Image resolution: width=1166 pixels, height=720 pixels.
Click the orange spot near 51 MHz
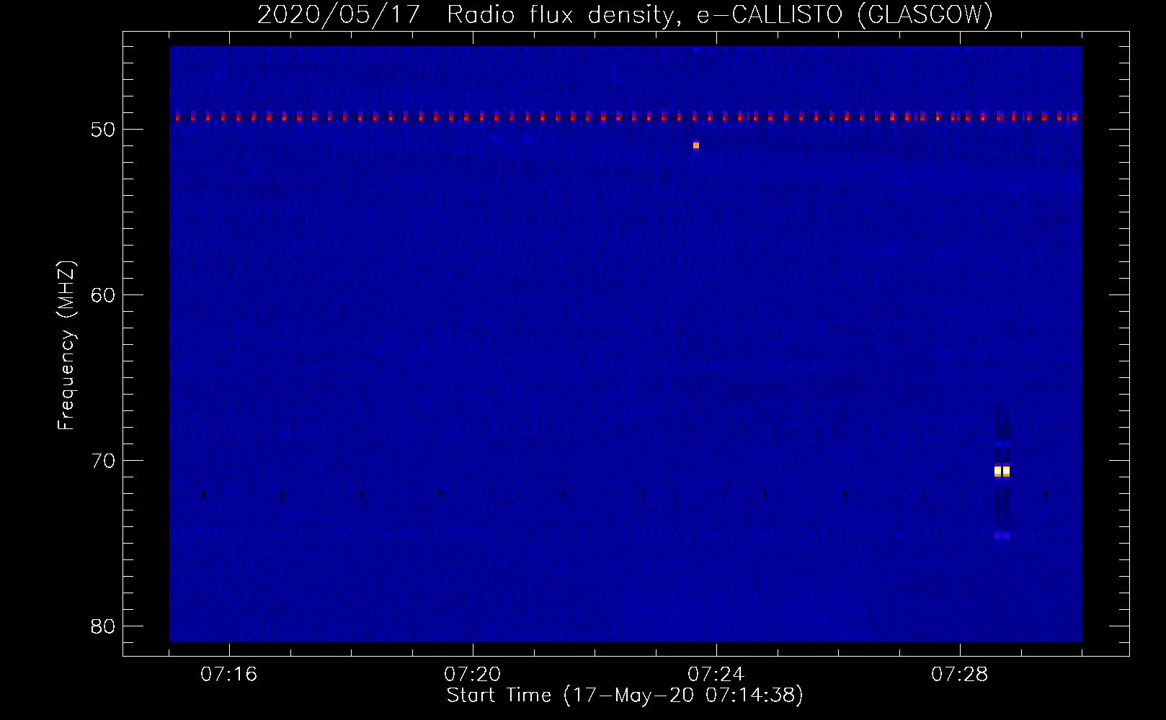click(696, 145)
